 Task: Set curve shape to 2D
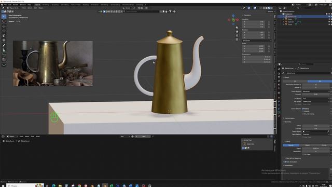pyautogui.click(x=295, y=82)
